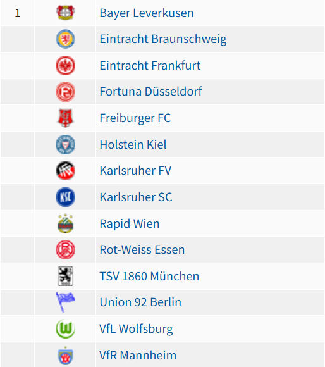Screen dimensions: 325x367
Task: Click the Eintracht Braunschweig lion crest
Action: coord(66,39)
